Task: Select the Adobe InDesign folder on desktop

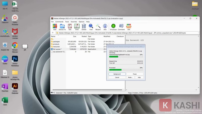Action: 15,75
